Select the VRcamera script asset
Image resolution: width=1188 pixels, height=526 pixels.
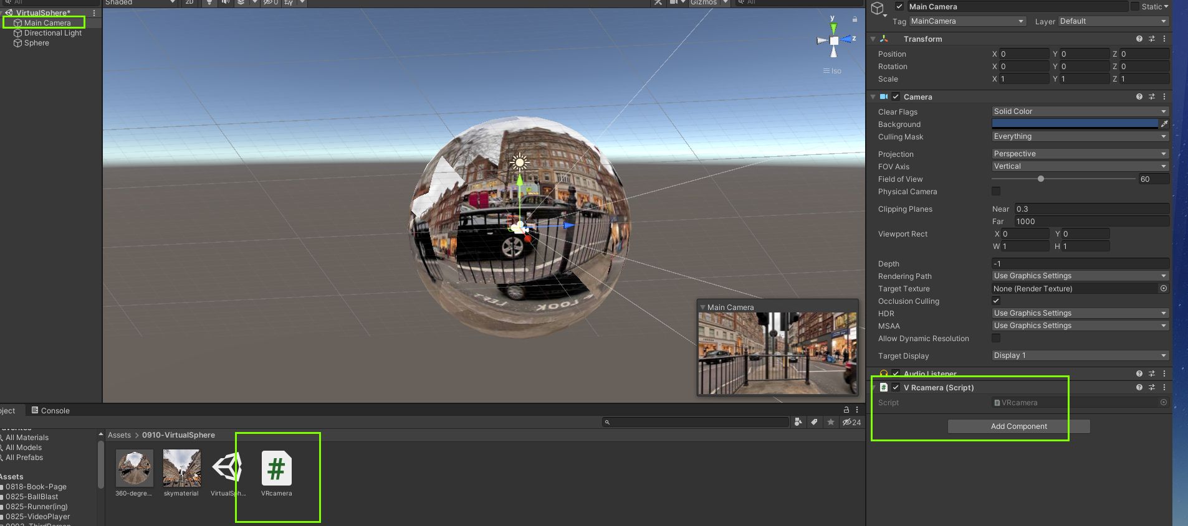pyautogui.click(x=277, y=474)
